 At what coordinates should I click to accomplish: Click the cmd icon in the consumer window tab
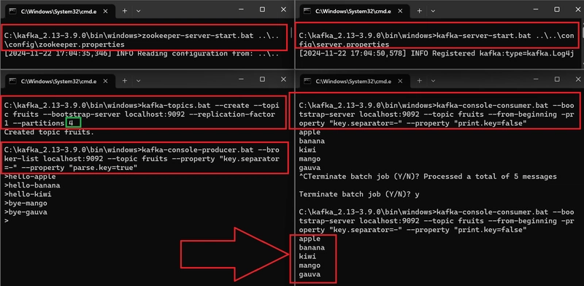(307, 81)
